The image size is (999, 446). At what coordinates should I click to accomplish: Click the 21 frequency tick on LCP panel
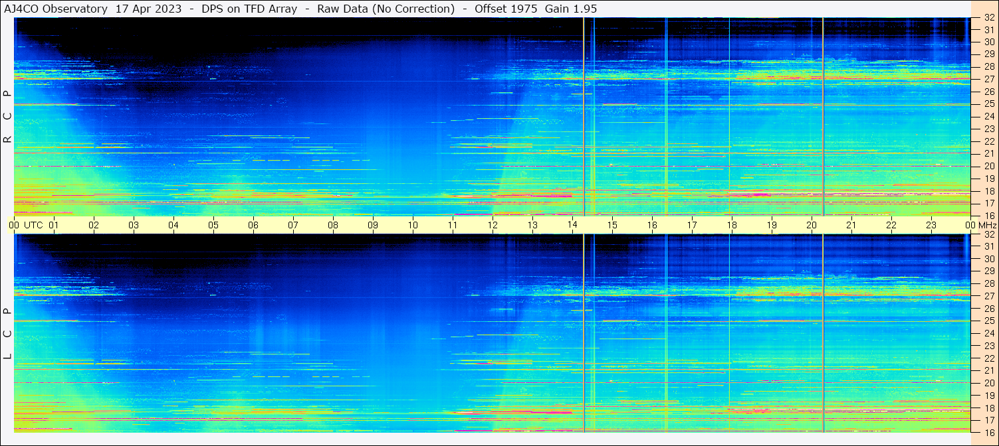point(988,370)
